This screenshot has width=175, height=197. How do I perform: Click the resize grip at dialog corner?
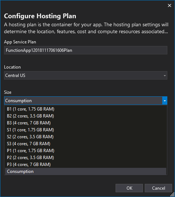click(x=173, y=195)
